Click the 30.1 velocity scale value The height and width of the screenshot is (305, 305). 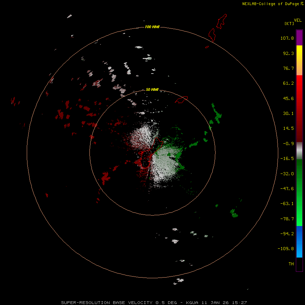point(288,114)
